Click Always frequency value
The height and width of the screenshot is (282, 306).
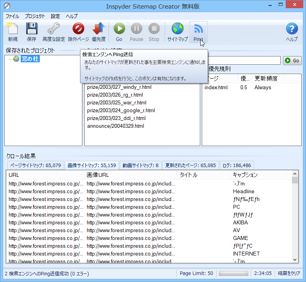point(263,87)
